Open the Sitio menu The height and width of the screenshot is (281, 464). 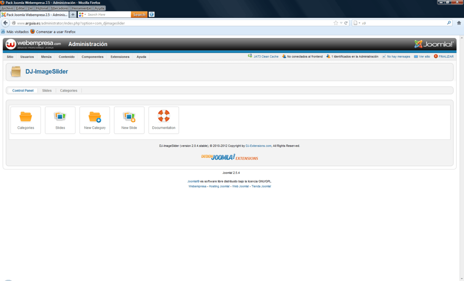pos(10,57)
